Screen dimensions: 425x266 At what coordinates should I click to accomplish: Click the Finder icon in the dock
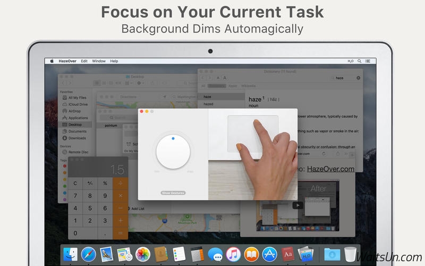(70, 254)
